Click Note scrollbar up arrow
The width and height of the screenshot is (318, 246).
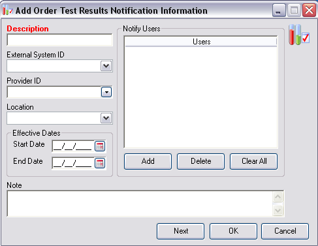(x=278, y=197)
